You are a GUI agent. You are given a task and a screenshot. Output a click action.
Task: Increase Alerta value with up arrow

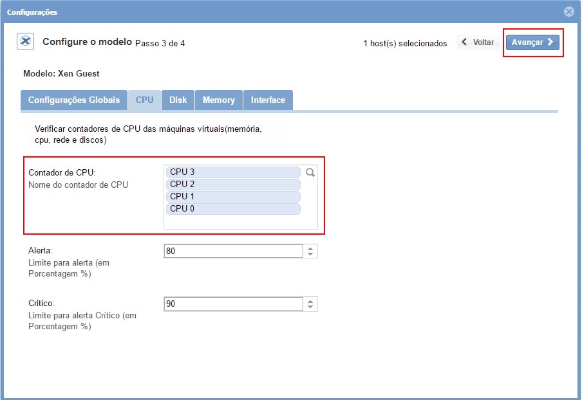click(310, 248)
